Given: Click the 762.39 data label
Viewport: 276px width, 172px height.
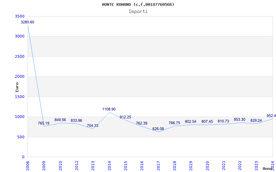Looking at the screenshot, I should click(x=142, y=123).
